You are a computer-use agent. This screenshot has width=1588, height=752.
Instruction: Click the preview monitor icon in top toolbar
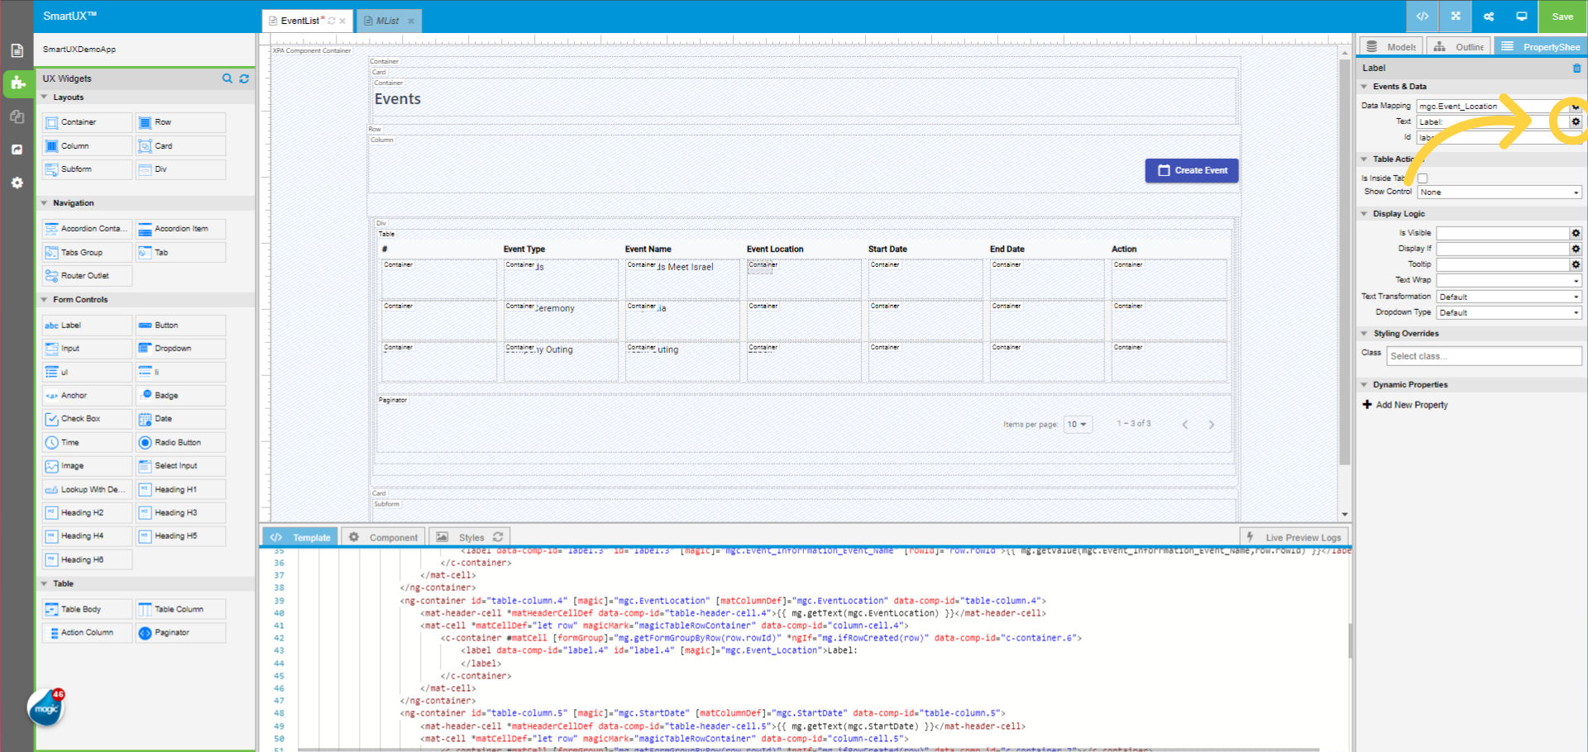click(x=1522, y=17)
